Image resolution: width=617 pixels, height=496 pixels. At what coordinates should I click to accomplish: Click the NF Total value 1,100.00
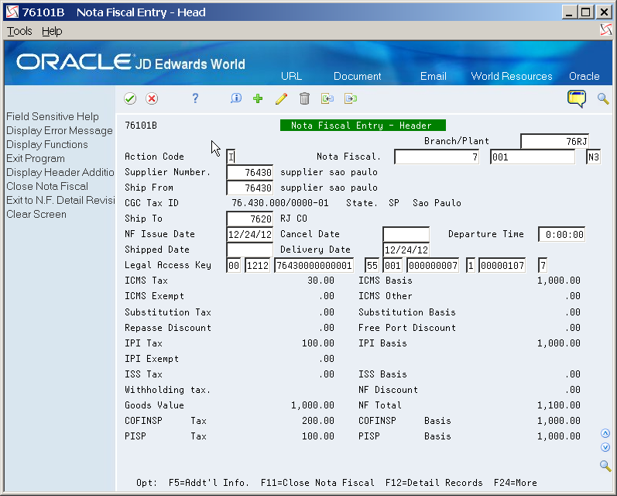tap(559, 405)
